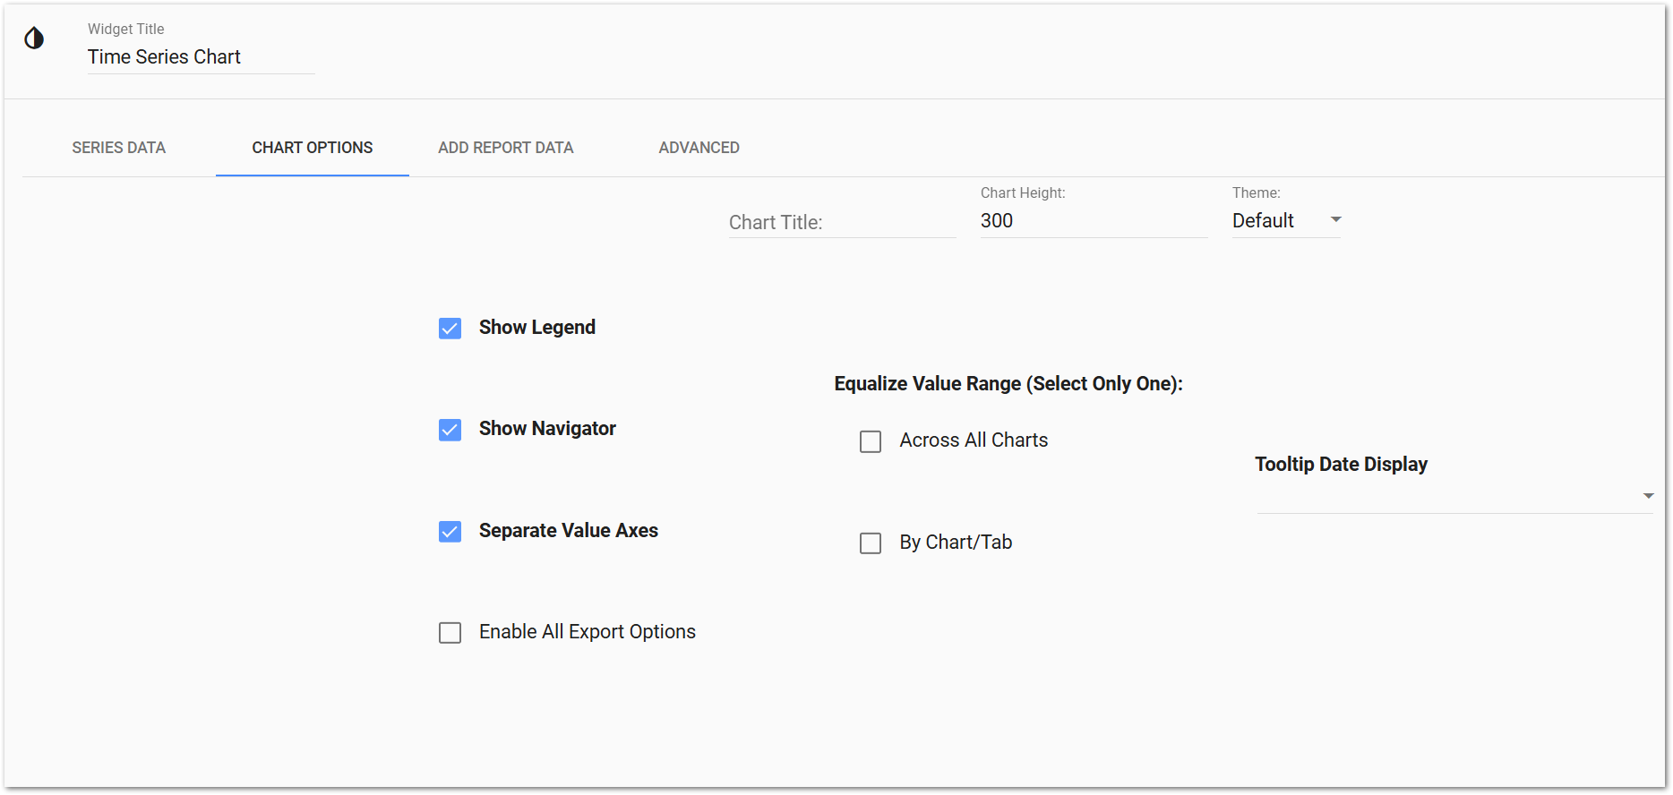Viewport: 1673px width, 795px height.
Task: Click the Theme label above Default
Action: tap(1256, 193)
